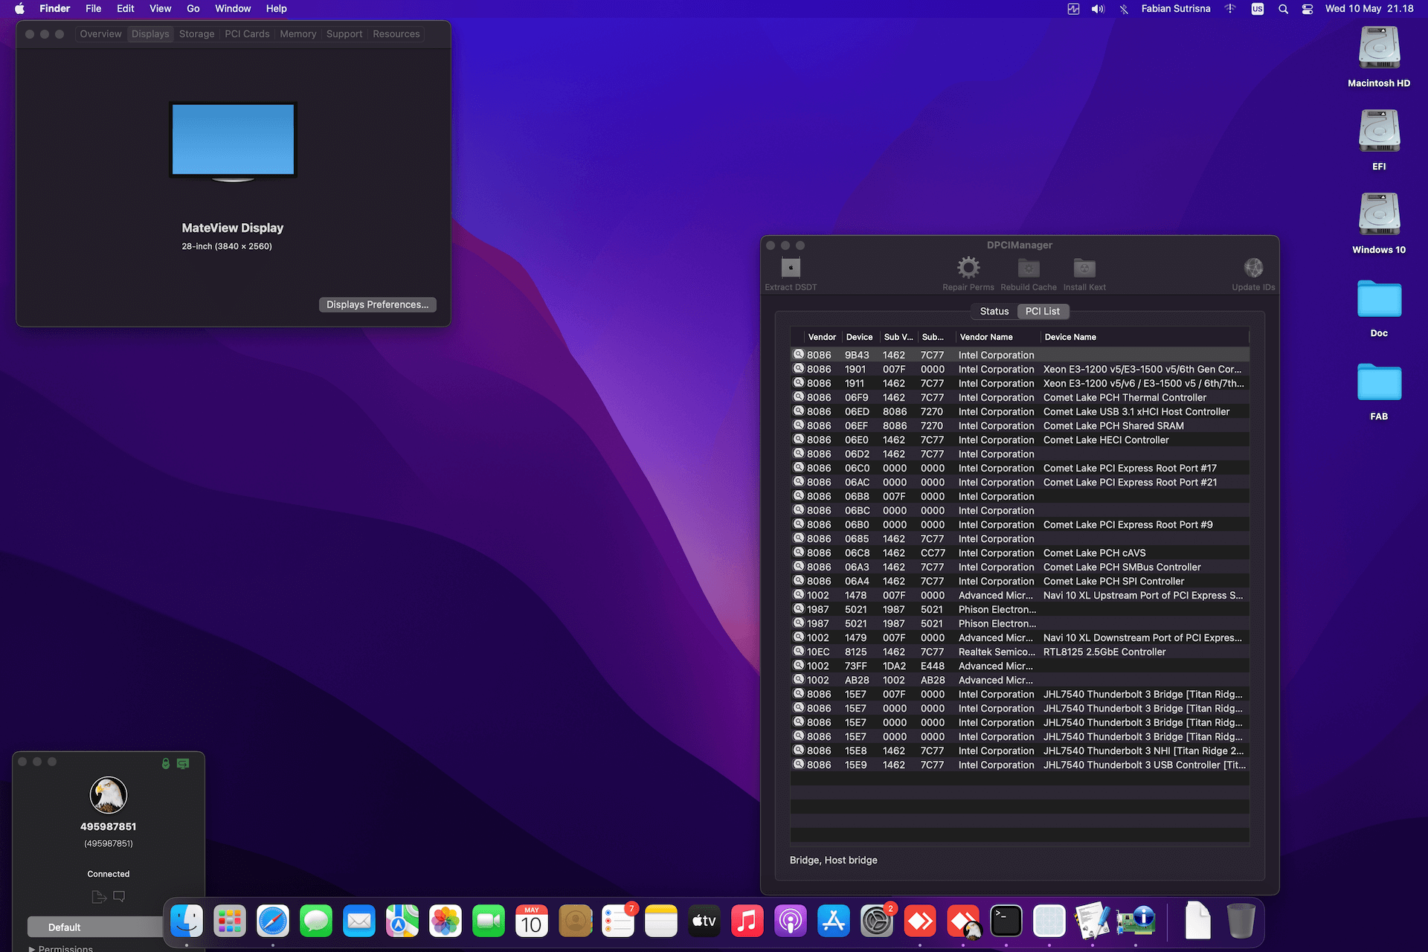Open Reminders in the Dock

tap(618, 922)
